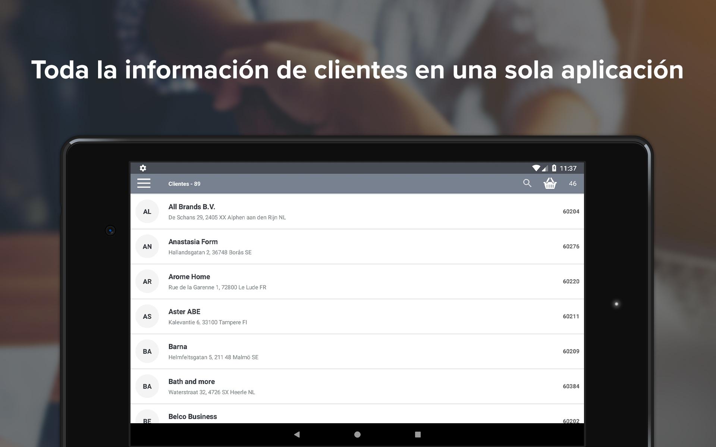Tap the Wi-Fi status icon
This screenshot has height=447, width=716.
[x=536, y=168]
